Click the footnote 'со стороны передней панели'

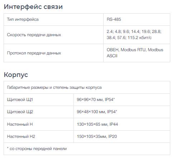38,149
